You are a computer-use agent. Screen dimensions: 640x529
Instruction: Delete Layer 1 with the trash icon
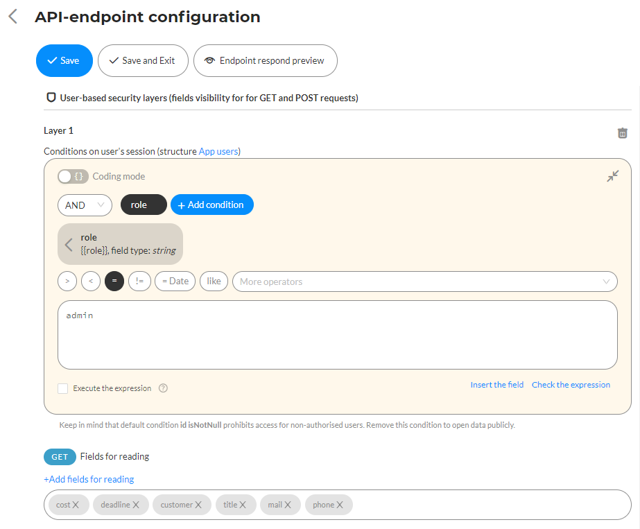622,133
